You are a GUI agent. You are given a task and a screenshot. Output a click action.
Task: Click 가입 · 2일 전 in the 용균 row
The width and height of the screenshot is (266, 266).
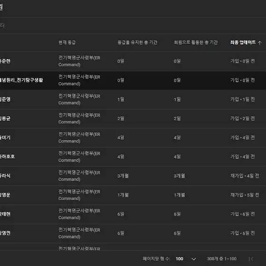tap(242, 118)
